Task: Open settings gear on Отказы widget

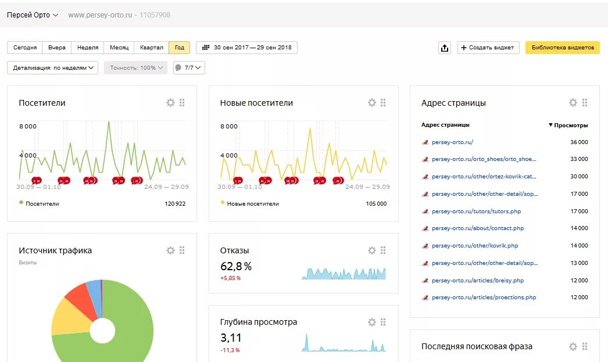Action: pyautogui.click(x=372, y=250)
